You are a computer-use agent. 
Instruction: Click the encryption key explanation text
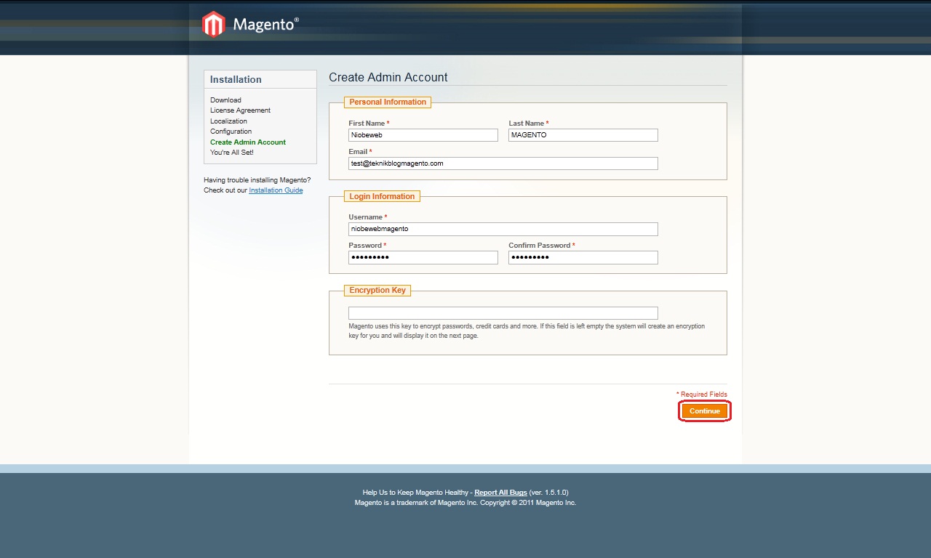point(527,331)
